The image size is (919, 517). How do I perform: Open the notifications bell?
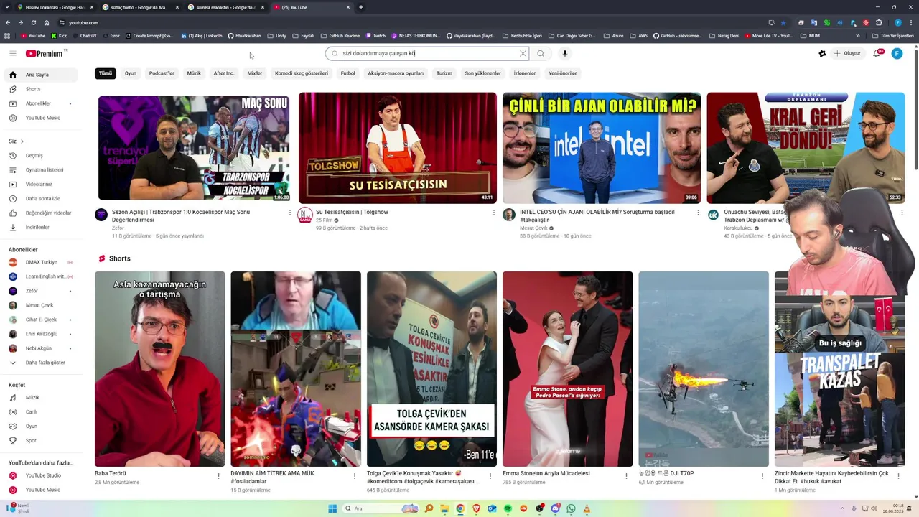tap(877, 53)
